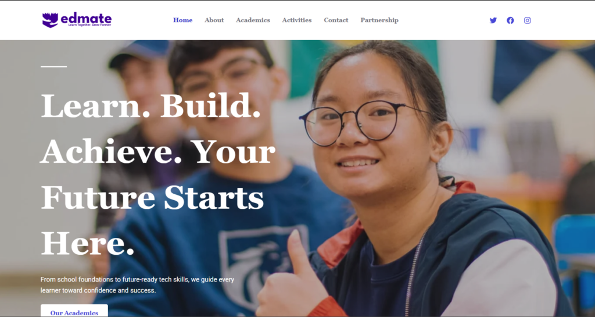Select Academics in the navigation bar
595x317 pixels.
tap(253, 20)
